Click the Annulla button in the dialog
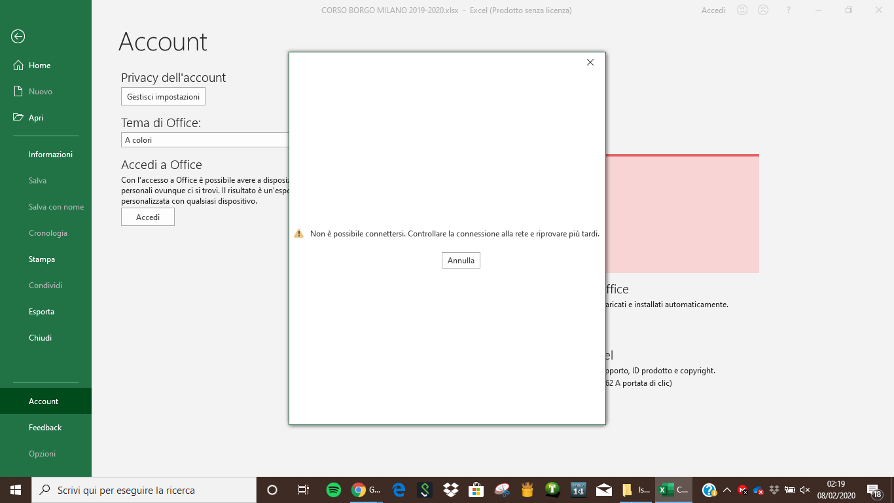The image size is (894, 503). point(461,261)
